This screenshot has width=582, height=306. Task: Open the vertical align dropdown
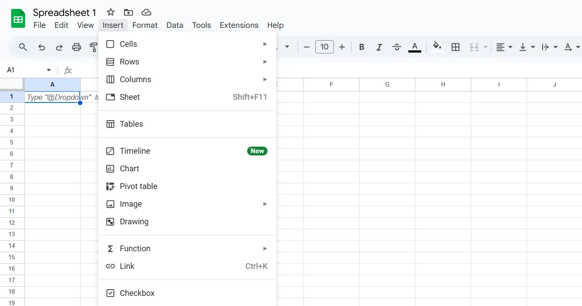click(x=527, y=47)
